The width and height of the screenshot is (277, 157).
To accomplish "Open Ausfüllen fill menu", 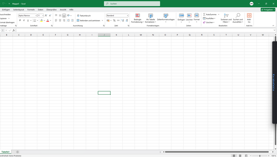I will (x=209, y=18).
